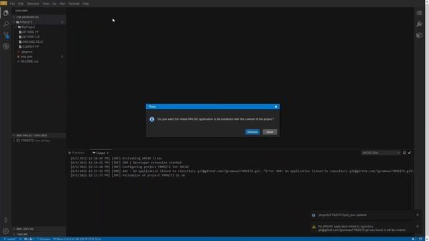Expand the IBM i Job Log section
Image resolution: width=429 pixels, height=241 pixels.
(39, 229)
